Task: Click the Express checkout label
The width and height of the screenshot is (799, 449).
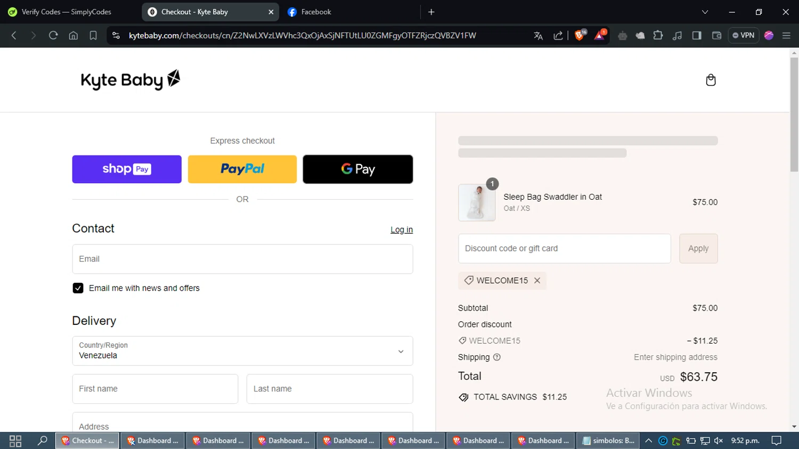Action: [x=242, y=141]
